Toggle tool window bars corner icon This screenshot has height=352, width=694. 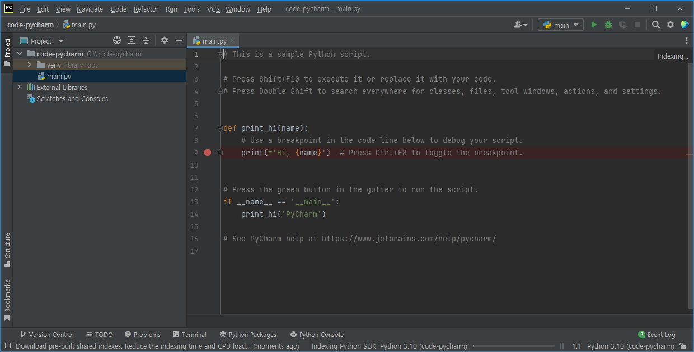click(x=7, y=346)
